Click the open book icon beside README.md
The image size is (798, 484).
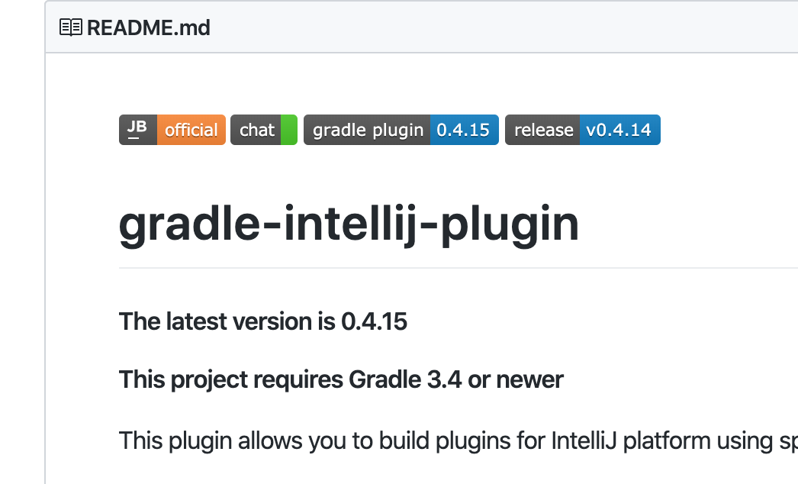coord(71,27)
